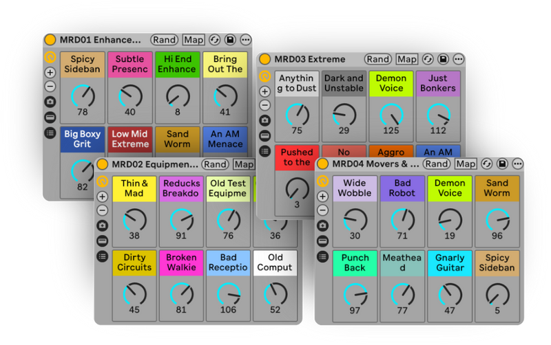The width and height of the screenshot is (551, 345).
Task: Click the save preset icon on MRD04 Movers
Action: (502, 164)
